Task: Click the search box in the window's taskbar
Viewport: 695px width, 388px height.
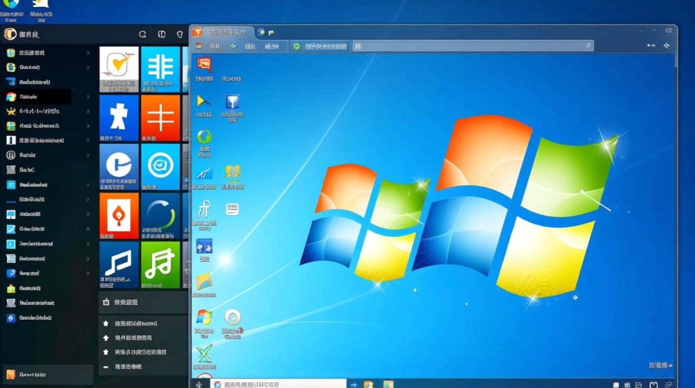Action: point(278,384)
